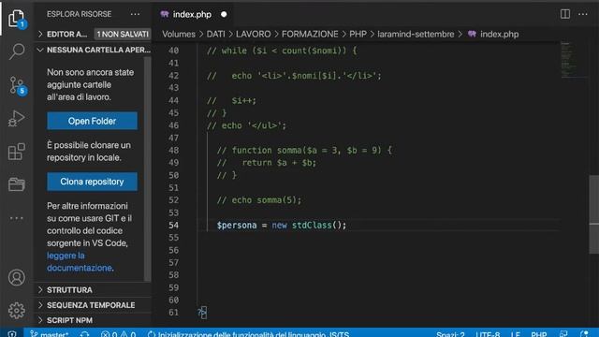Click the editor vertical scrollbar thumb

tap(593, 214)
